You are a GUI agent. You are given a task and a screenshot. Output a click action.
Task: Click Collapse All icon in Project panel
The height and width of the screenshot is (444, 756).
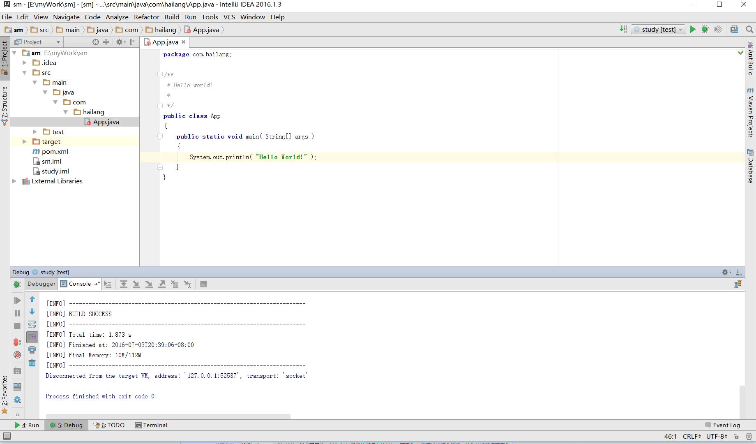pyautogui.click(x=106, y=42)
